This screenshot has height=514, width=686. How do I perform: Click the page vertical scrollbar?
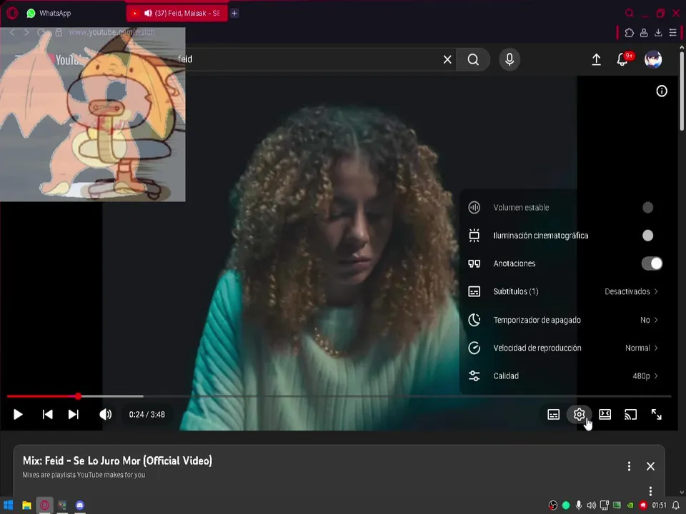pos(682,91)
